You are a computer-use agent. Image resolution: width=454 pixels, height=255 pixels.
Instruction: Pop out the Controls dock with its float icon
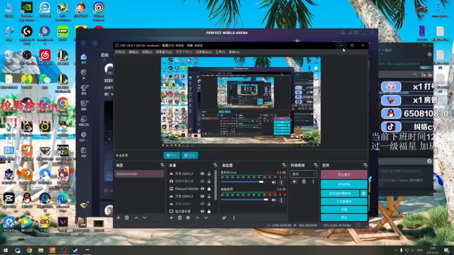[x=365, y=165]
